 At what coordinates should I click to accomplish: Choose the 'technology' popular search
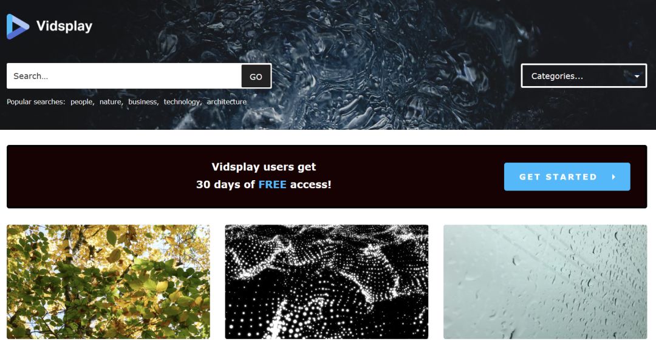coord(182,101)
